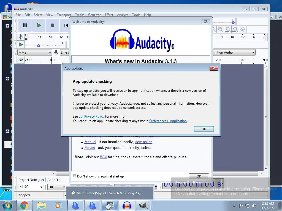Open the Line In recording device dropdown
The width and height of the screenshot is (282, 211).
coord(64,52)
